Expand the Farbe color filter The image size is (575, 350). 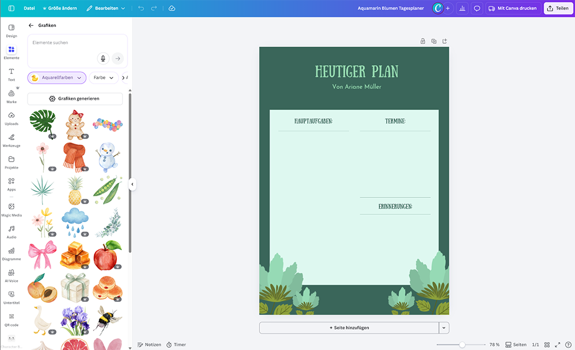(x=103, y=77)
